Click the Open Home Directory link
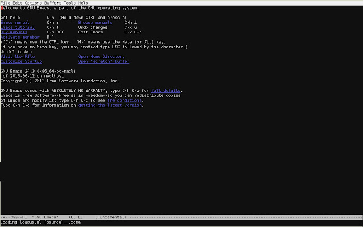 (102, 57)
